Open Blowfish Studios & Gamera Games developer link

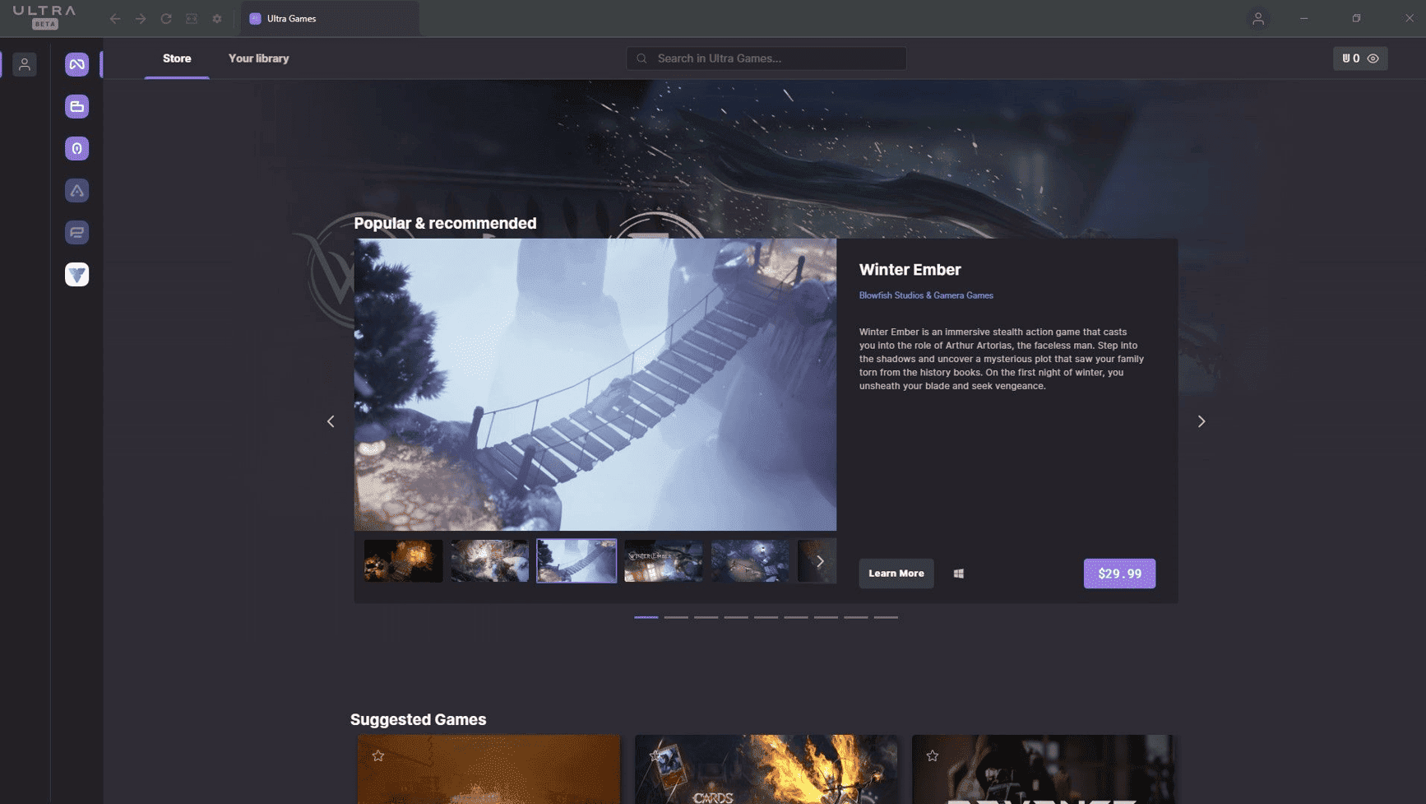(x=925, y=295)
